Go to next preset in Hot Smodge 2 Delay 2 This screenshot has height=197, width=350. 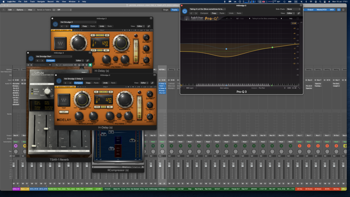pos(70,83)
